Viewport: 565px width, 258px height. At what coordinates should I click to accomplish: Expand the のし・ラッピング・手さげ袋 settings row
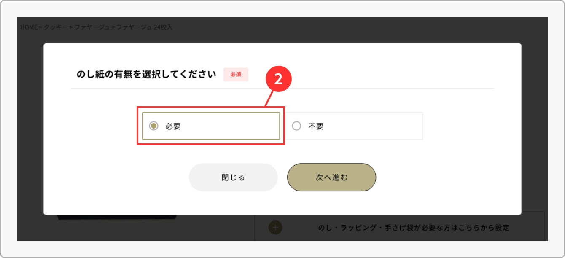tap(413, 228)
